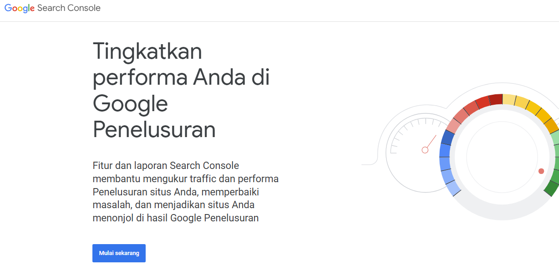
Task: Select the light yellow segment on color ring
Action: [x=509, y=100]
